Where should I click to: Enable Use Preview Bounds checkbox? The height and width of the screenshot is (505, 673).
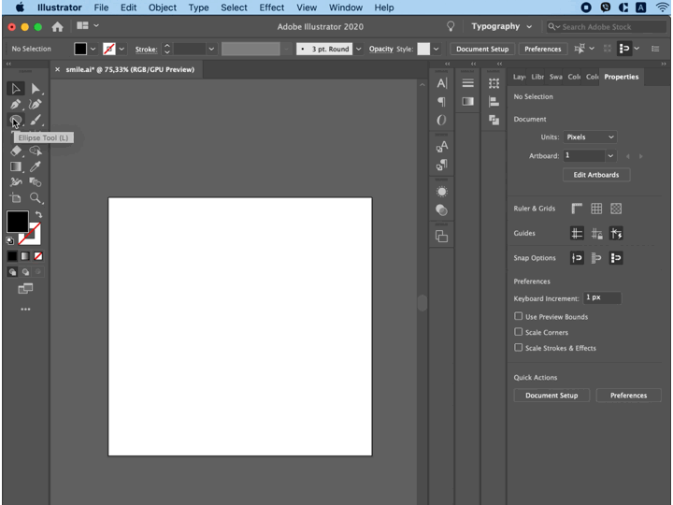click(519, 316)
